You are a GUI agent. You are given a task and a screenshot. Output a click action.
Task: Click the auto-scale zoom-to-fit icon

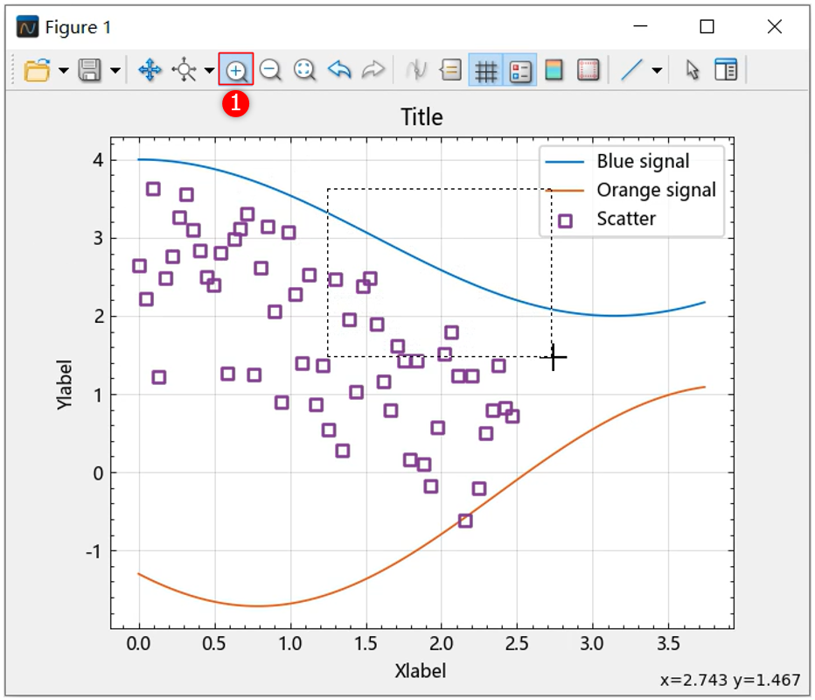pyautogui.click(x=304, y=71)
